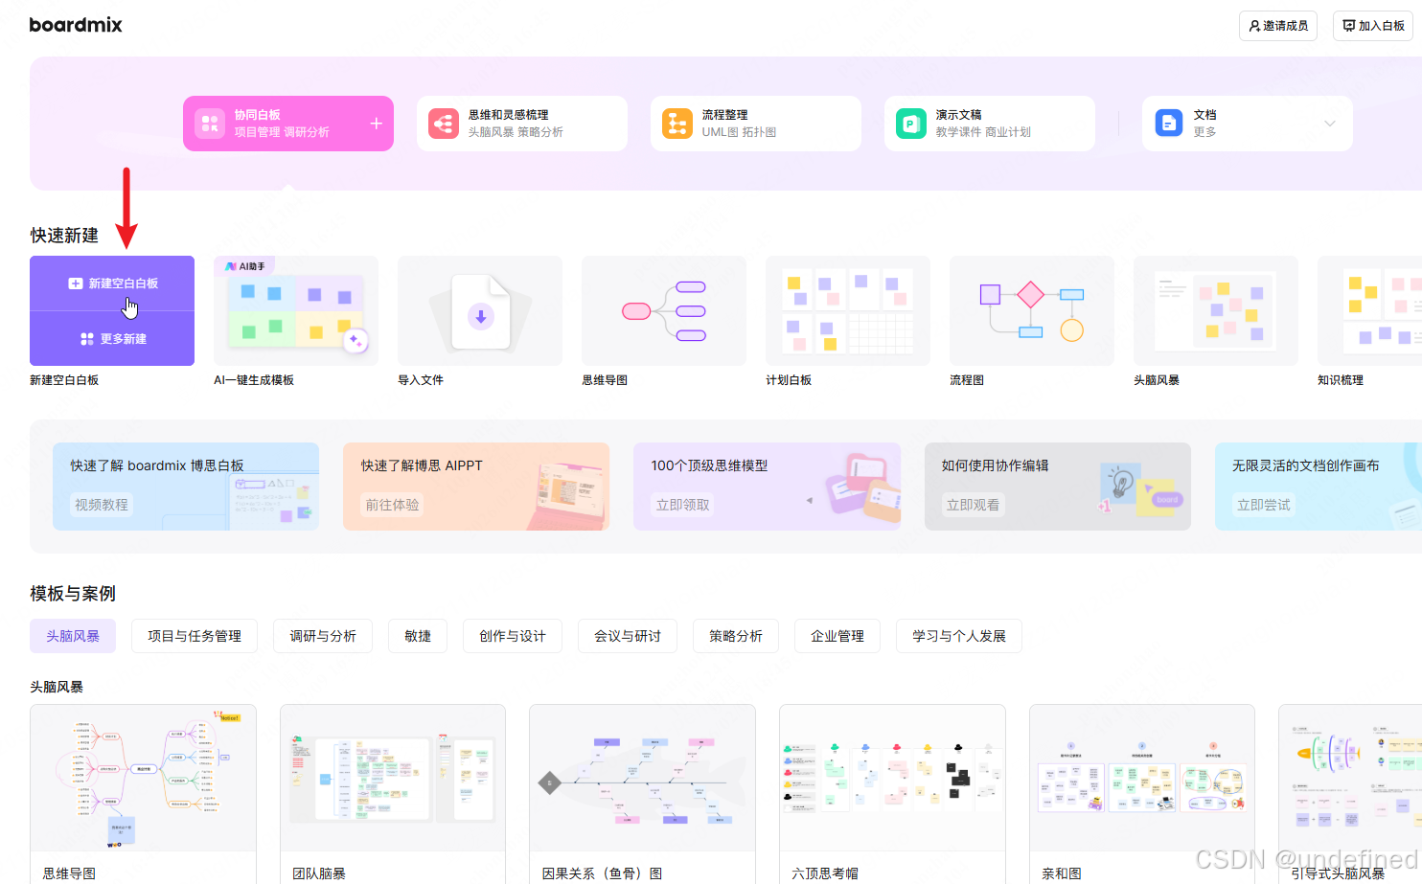Viewport: 1422px width, 884px height.
Task: Click the orange flowchart hierarchy icon
Action: coord(677,124)
